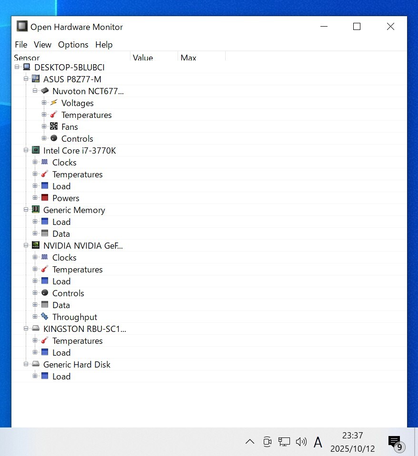Click the Clocks waveform icon under Intel Core

(45, 162)
